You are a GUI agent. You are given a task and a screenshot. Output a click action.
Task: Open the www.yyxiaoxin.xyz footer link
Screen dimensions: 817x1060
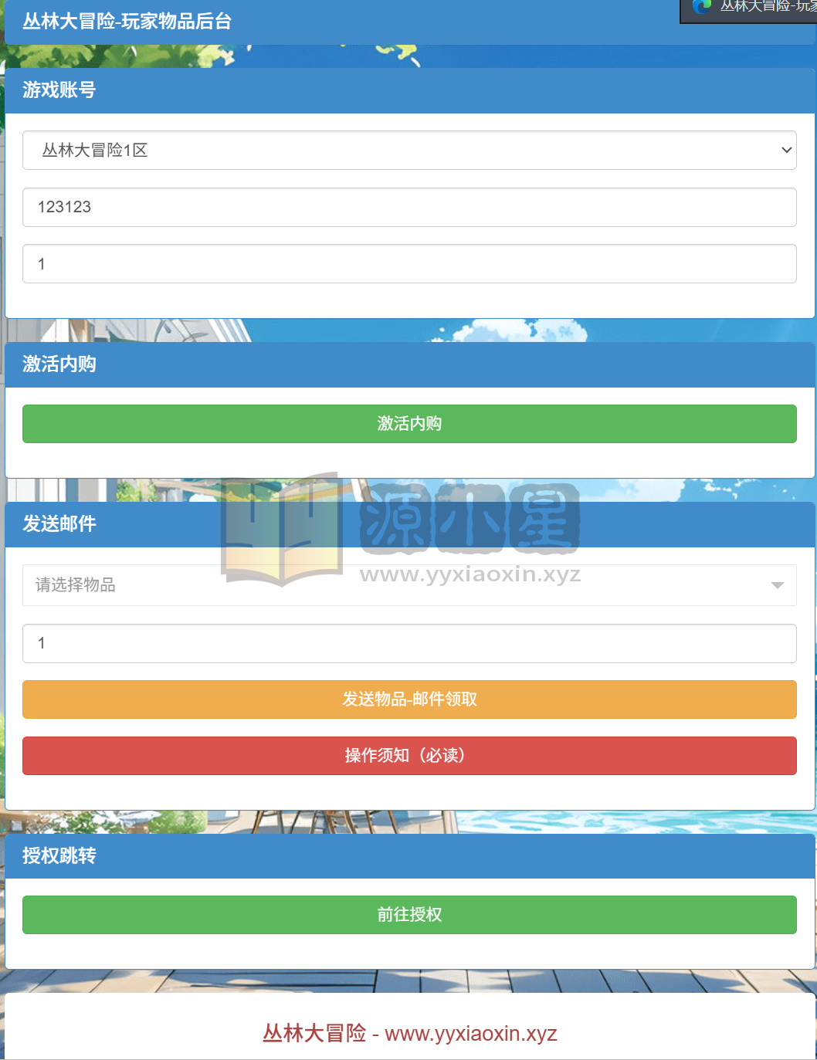tap(473, 1033)
